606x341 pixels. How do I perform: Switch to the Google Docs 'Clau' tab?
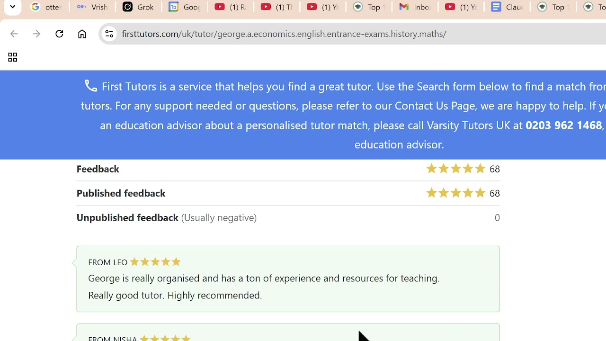[507, 7]
